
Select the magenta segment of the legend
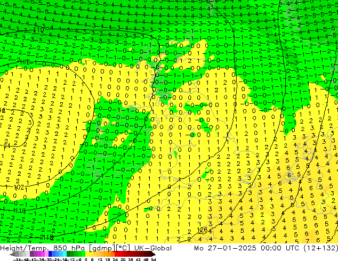pyautogui.click(x=43, y=254)
